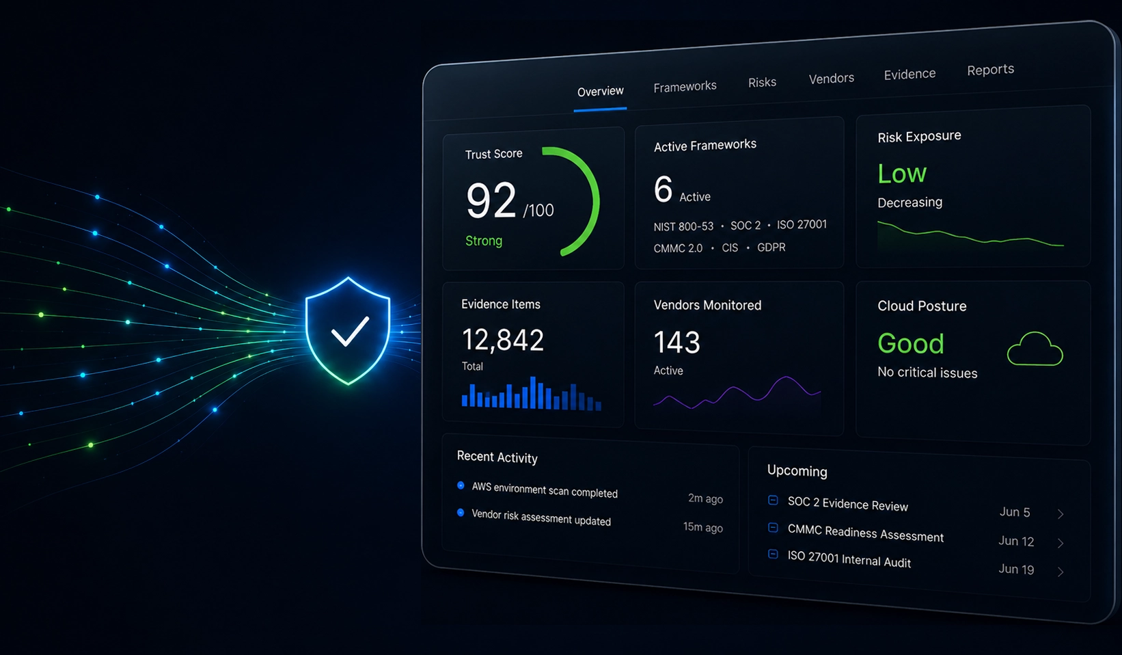Click the blue dot beside AWS environment scan
Image resolution: width=1122 pixels, height=655 pixels.
tap(461, 485)
